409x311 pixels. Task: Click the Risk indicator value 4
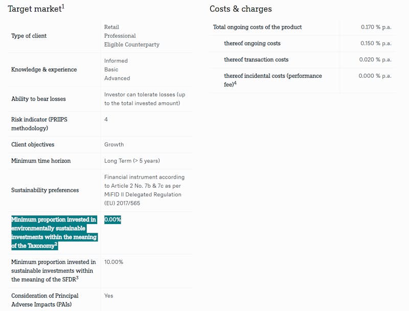tap(106, 120)
